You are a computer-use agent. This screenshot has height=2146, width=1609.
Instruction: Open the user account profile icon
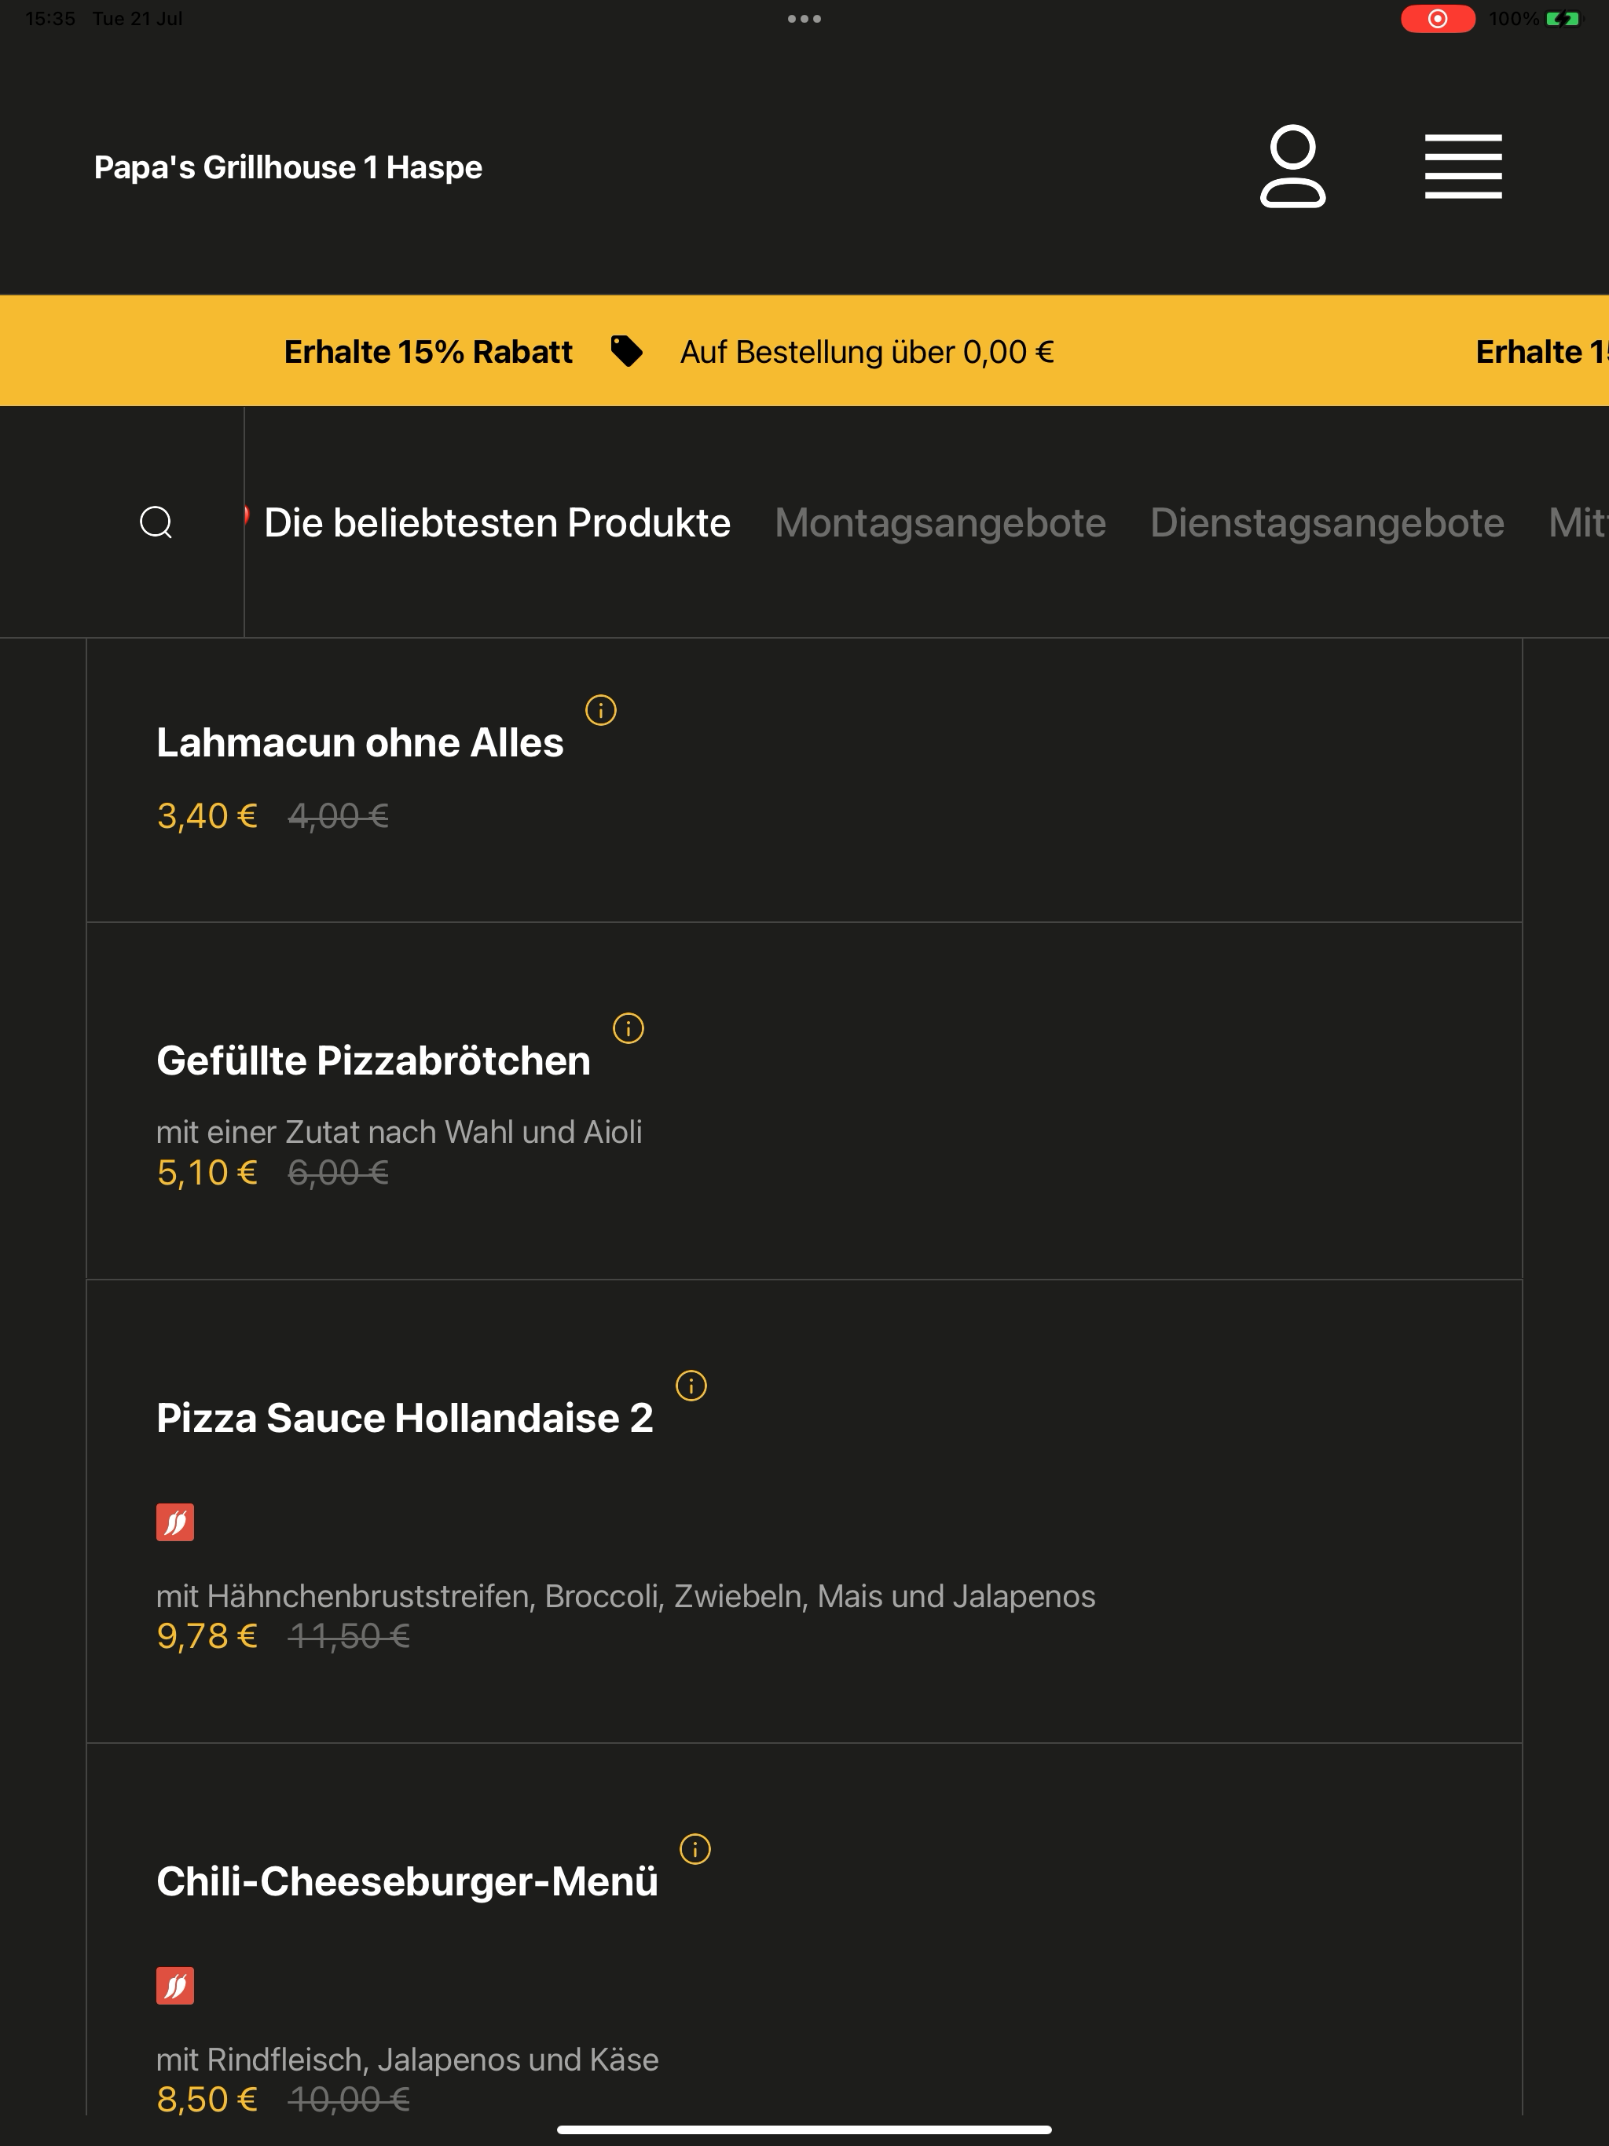(x=1292, y=166)
